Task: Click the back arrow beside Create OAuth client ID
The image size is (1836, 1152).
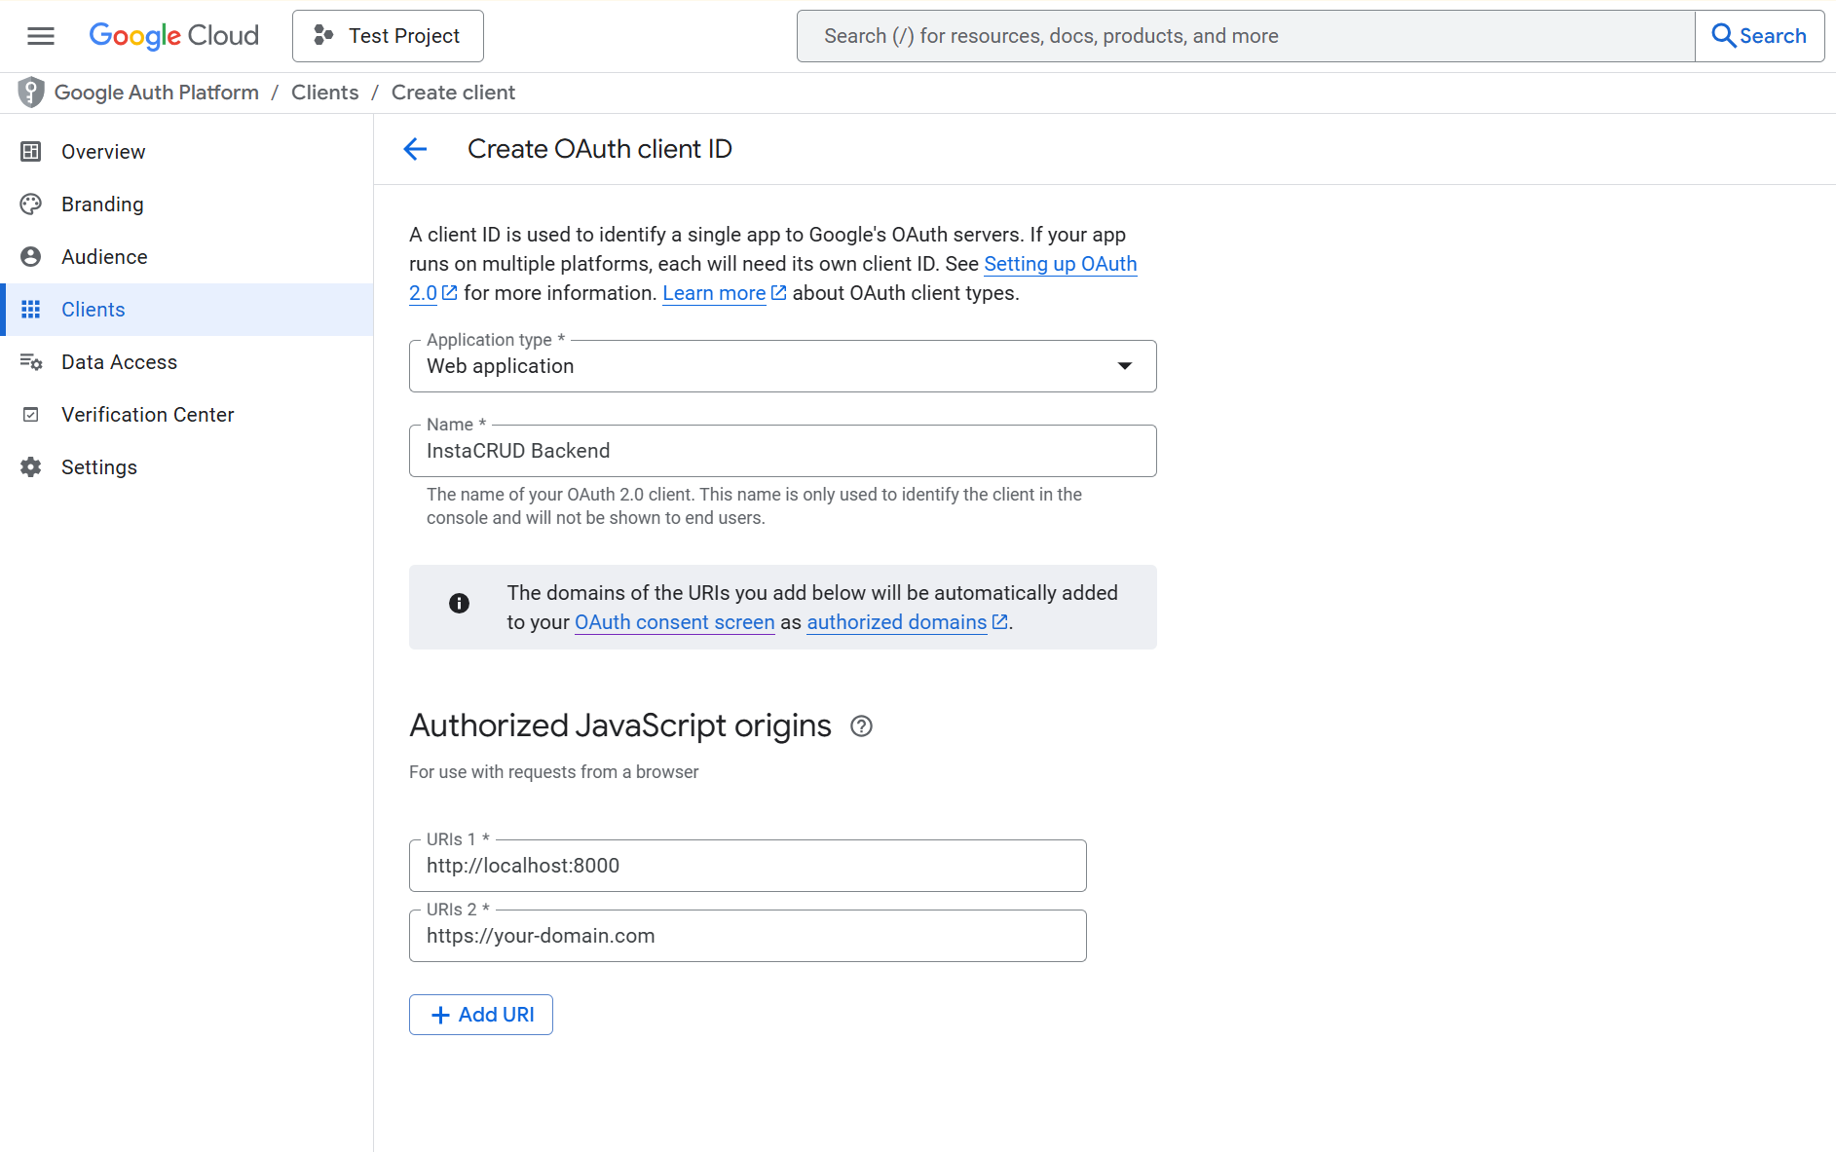Action: tap(415, 149)
